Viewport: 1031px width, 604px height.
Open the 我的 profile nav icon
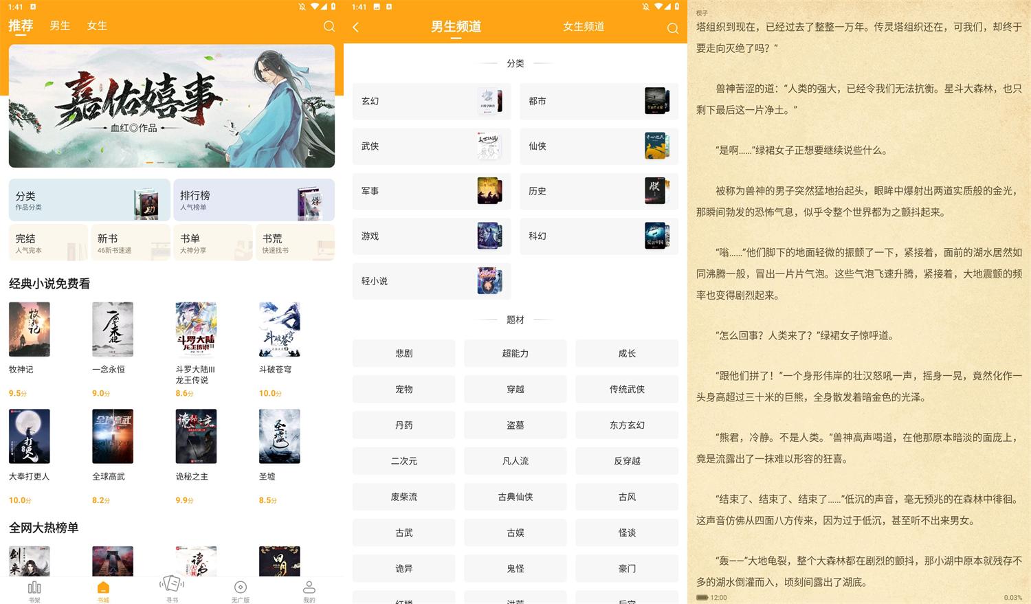tap(309, 590)
